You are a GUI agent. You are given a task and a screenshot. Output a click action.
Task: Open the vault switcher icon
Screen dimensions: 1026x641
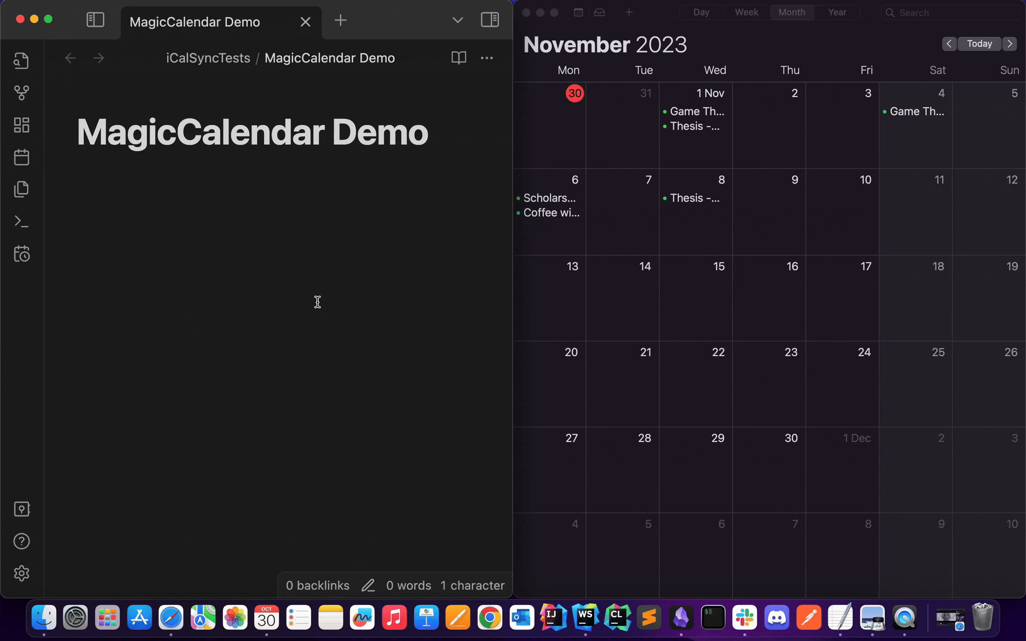coord(21,509)
